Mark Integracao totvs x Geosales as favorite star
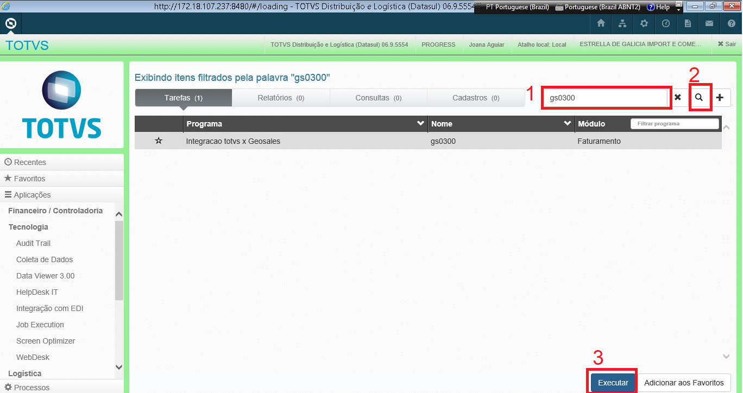 (159, 141)
